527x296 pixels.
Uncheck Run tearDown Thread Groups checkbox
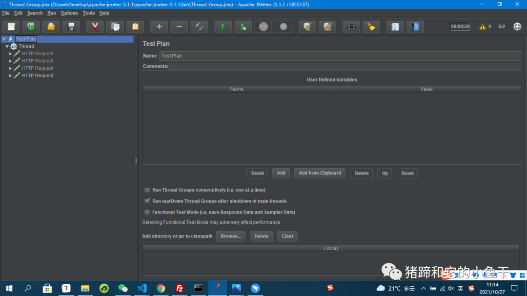[x=147, y=201]
